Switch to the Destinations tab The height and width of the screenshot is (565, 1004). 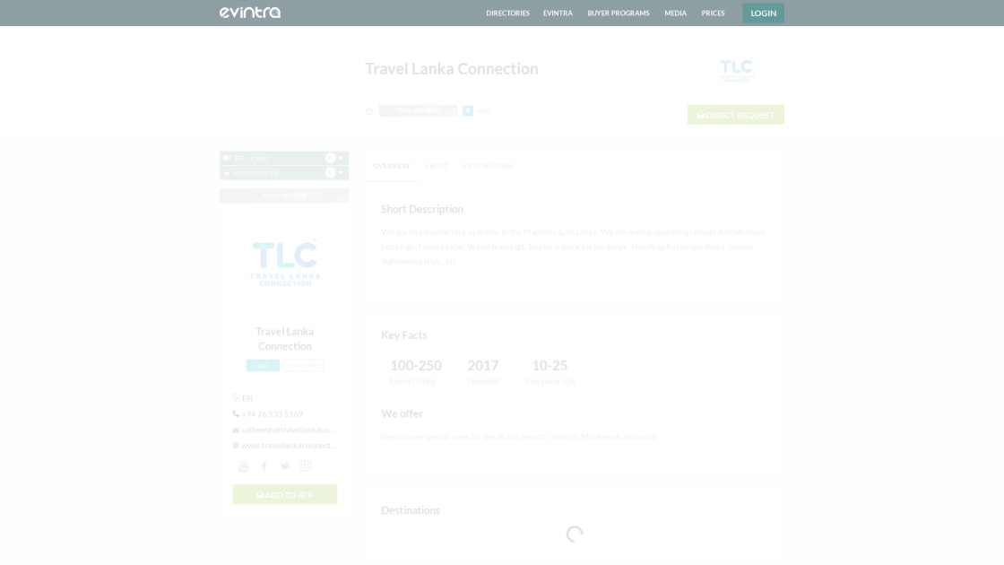(x=489, y=166)
